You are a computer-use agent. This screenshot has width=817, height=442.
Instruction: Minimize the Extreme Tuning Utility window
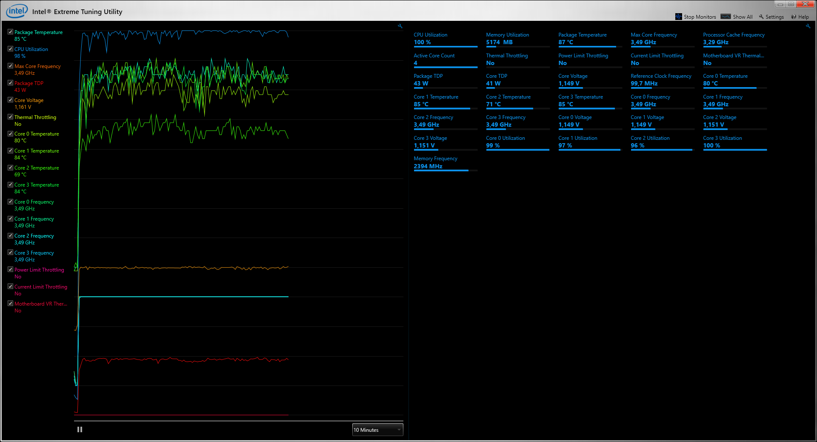[780, 4]
